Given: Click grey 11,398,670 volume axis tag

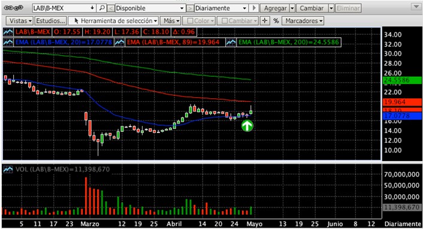Looking at the screenshot, I should point(402,207).
